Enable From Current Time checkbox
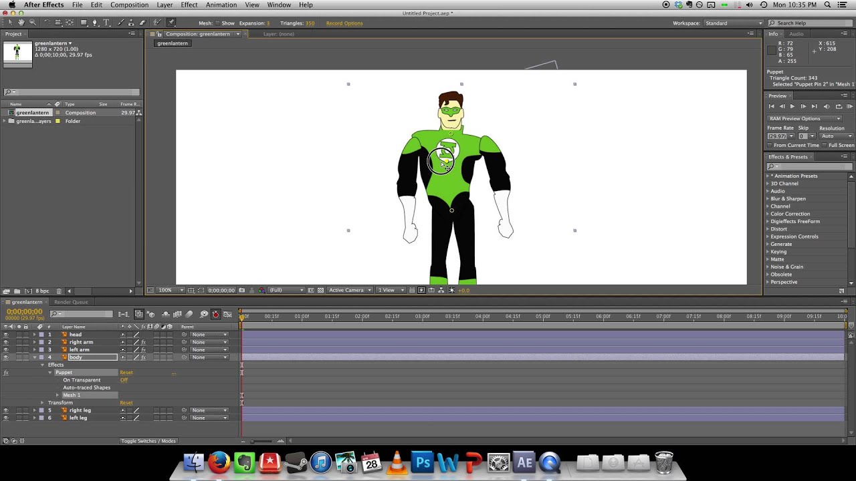Screen dimensions: 856x481 pyautogui.click(x=770, y=145)
